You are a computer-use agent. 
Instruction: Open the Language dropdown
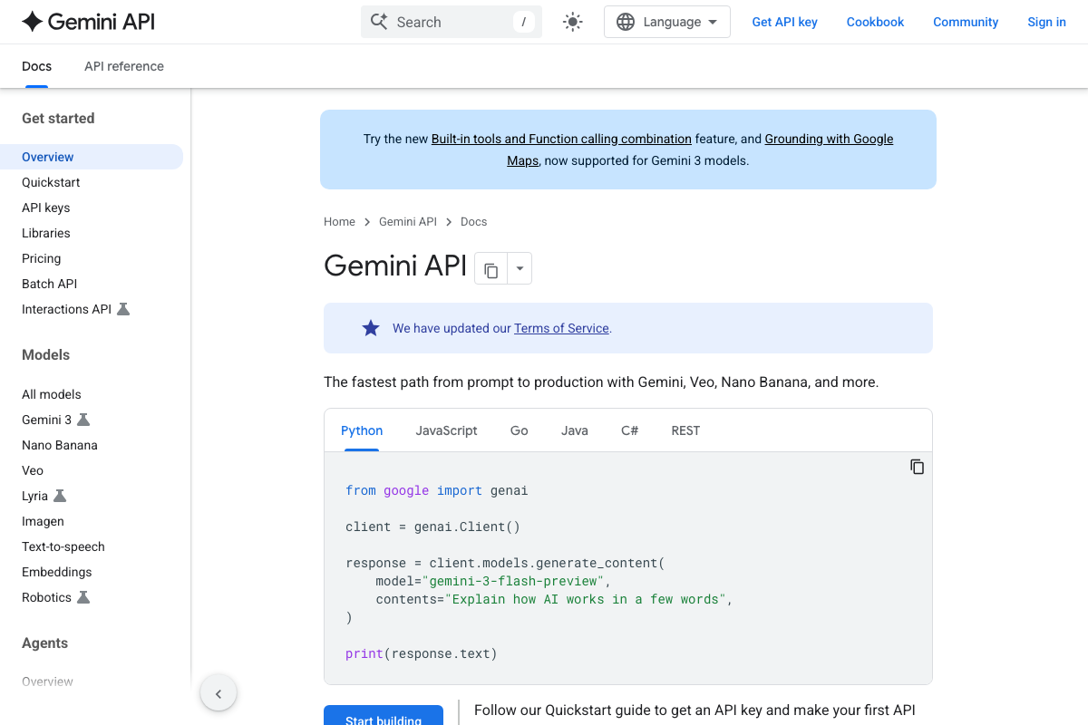[x=667, y=22]
